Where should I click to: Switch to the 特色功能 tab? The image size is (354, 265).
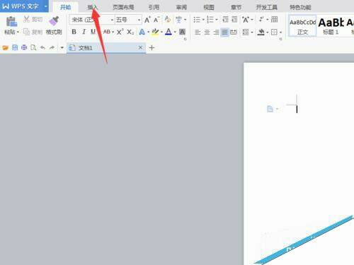300,7
